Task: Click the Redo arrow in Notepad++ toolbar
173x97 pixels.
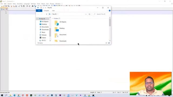Action: pyautogui.click(x=29, y=6)
